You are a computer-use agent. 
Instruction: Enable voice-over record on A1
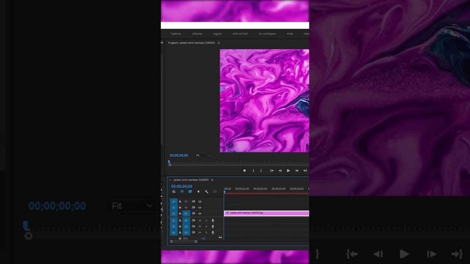point(213,220)
